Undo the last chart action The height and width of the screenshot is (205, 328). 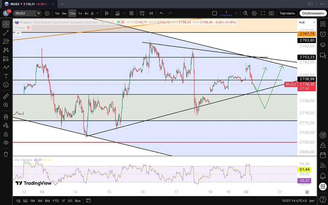(x=161, y=13)
